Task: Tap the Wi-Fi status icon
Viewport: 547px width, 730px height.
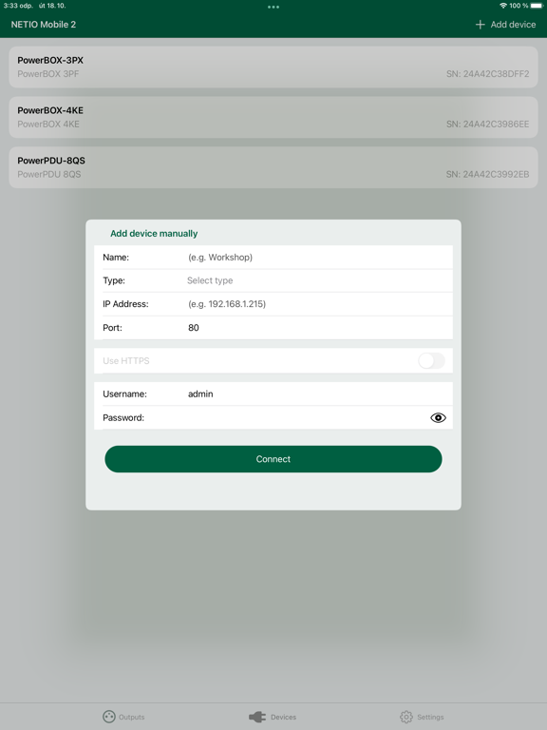Action: [502, 6]
